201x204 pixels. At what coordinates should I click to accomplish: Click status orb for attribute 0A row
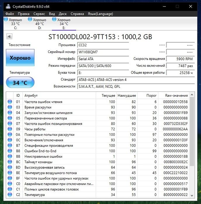(10, 134)
